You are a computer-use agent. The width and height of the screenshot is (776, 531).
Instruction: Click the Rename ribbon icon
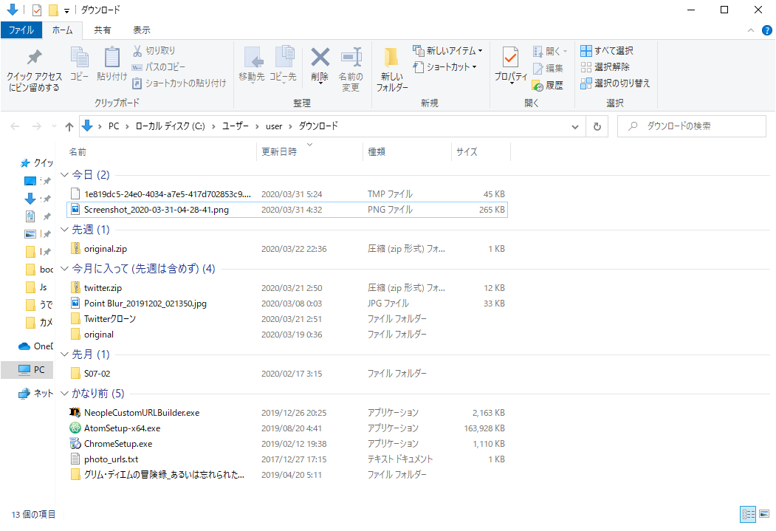(x=351, y=69)
